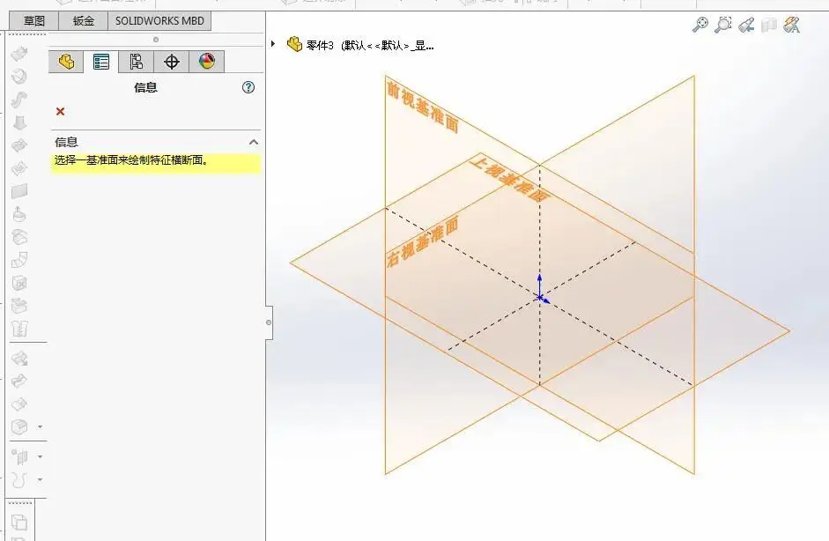The width and height of the screenshot is (829, 541).
Task: Open Help via the question mark icon
Action: (x=249, y=87)
